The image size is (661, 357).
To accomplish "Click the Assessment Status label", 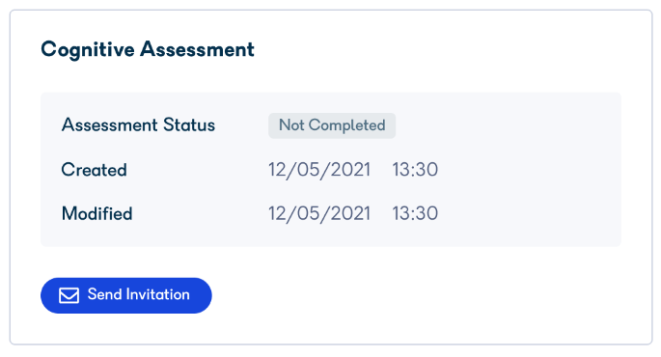I will point(138,125).
